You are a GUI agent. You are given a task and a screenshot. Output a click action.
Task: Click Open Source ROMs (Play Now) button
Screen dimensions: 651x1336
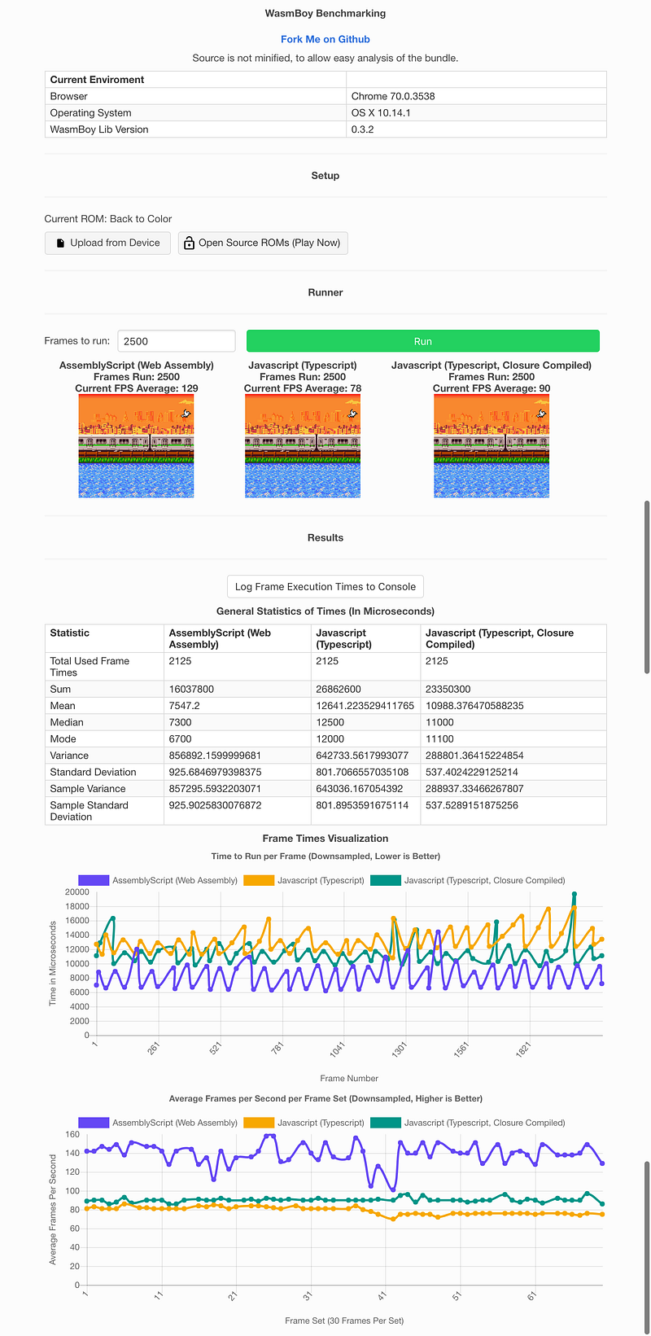263,243
